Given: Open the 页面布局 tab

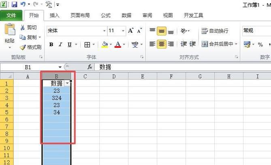Looking at the screenshot, I should (80, 15).
